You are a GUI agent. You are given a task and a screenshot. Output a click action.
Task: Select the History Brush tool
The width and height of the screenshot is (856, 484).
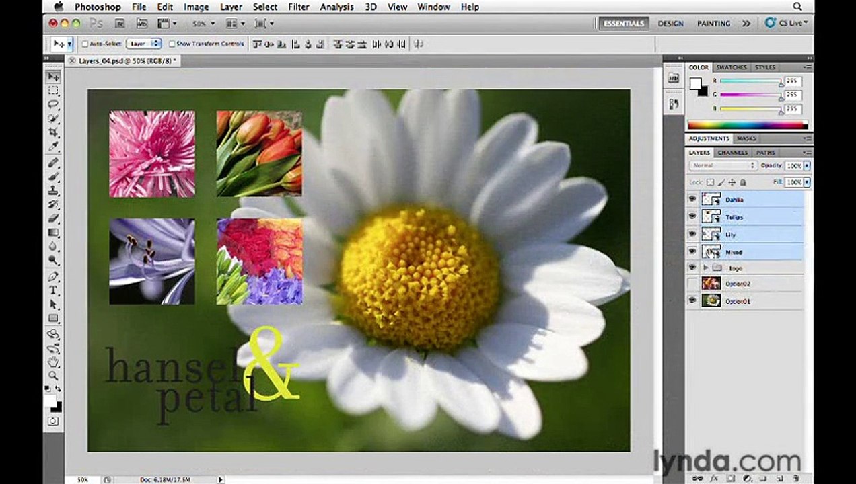pyautogui.click(x=53, y=204)
